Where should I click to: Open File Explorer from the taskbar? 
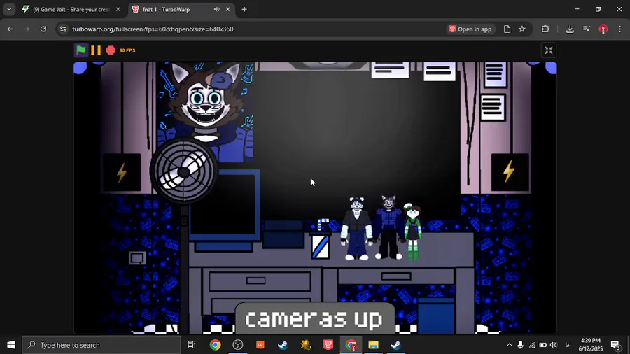pyautogui.click(x=373, y=345)
